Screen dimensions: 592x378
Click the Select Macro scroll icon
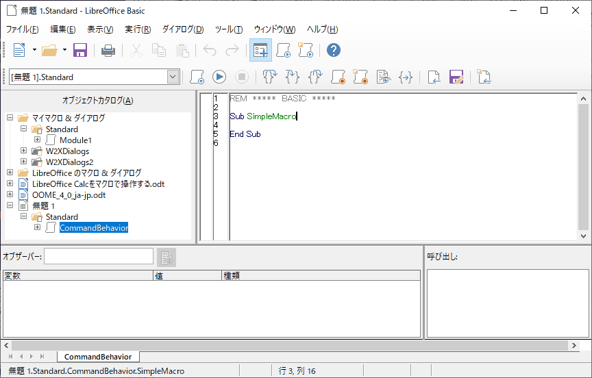click(x=284, y=50)
